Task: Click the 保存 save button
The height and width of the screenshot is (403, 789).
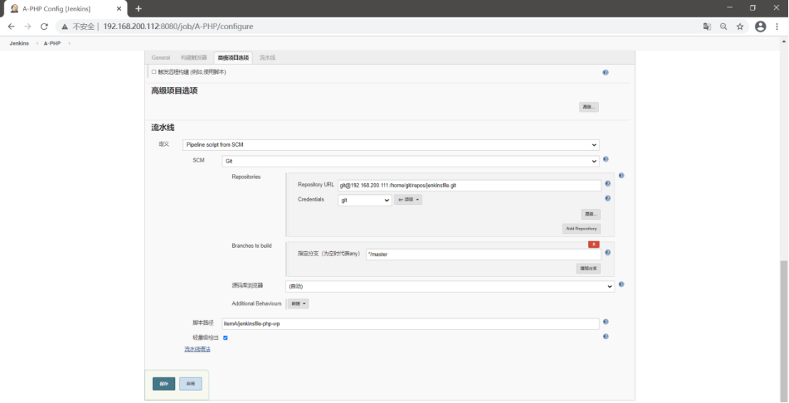Action: (x=164, y=384)
